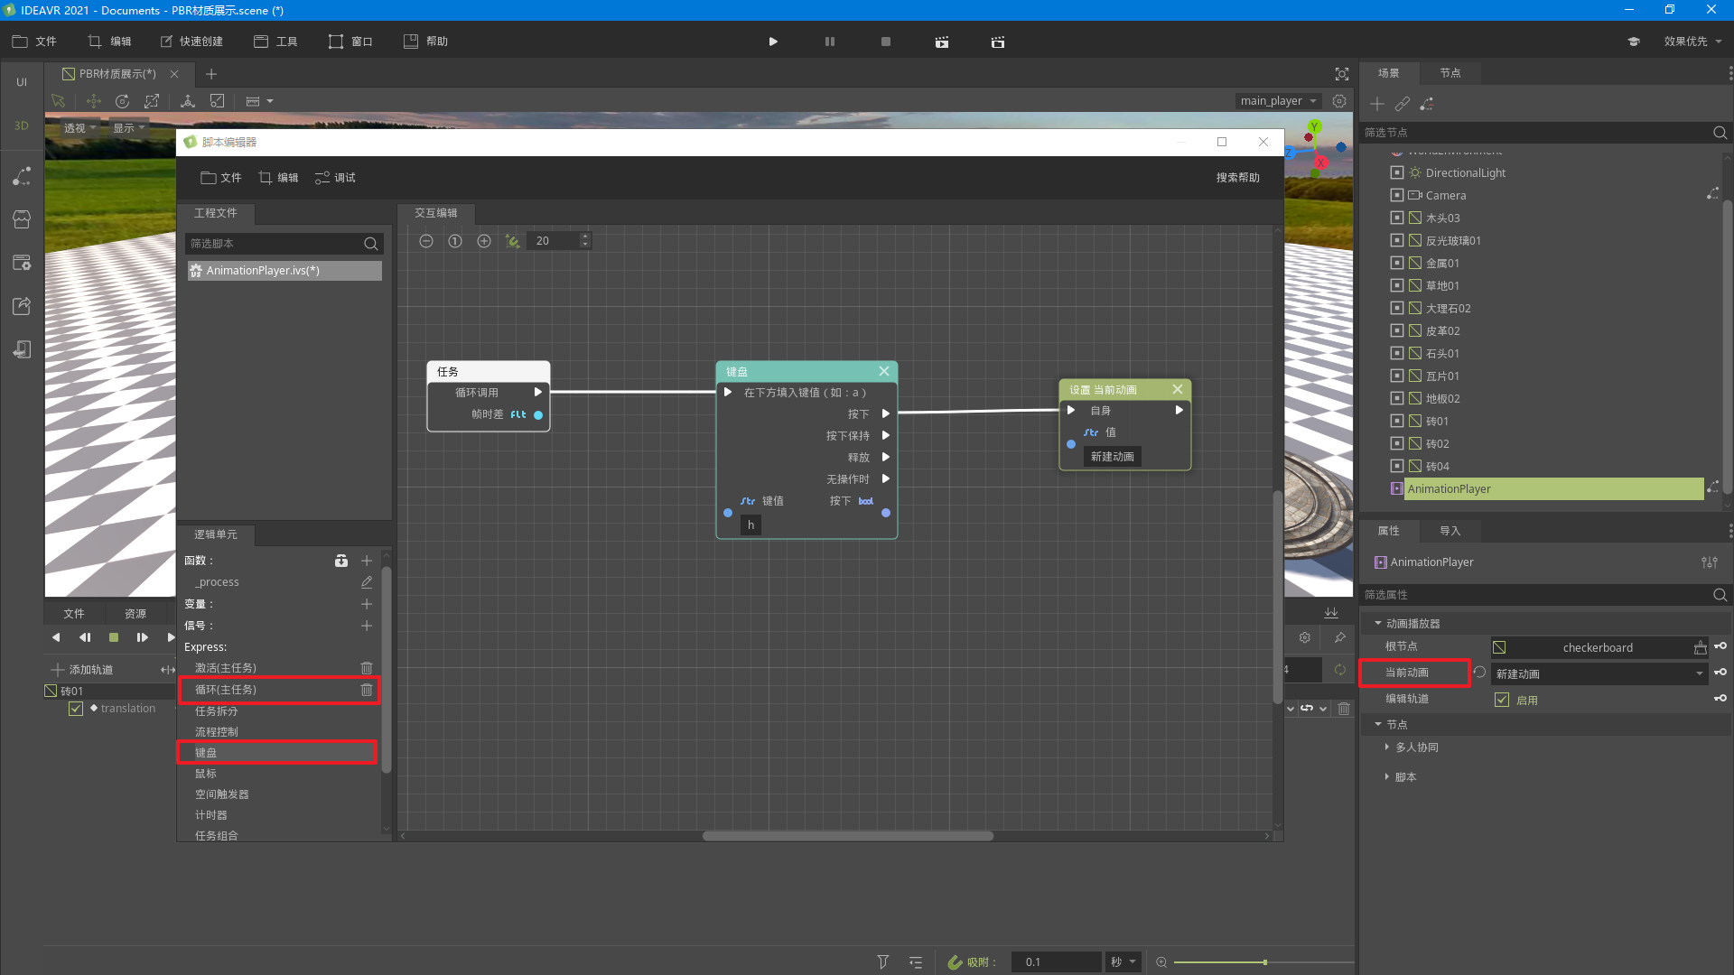Screen dimensions: 1734x975
Task: Toggle grid snap icon in script editor
Action: (x=512, y=241)
